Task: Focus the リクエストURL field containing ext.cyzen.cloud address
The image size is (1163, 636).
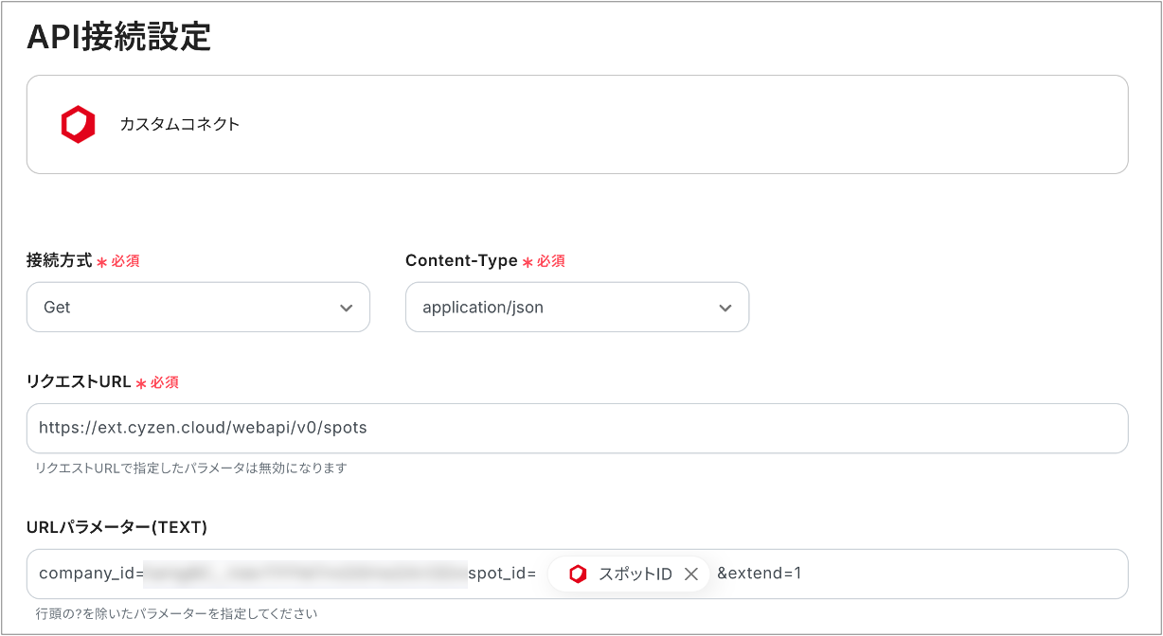Action: (577, 428)
